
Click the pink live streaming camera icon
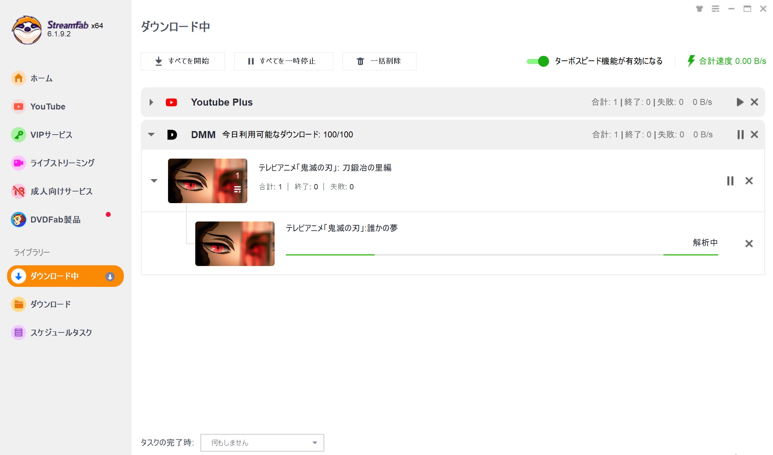click(x=18, y=163)
